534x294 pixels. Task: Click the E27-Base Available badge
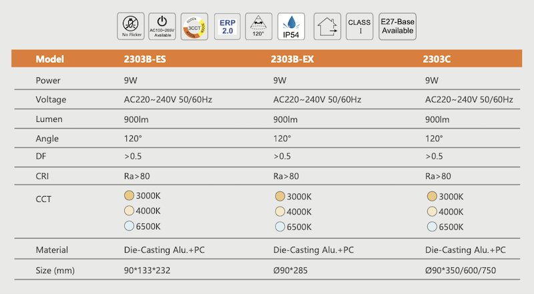[x=397, y=24]
